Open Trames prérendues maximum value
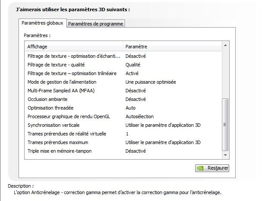Image resolution: width=262 pixels, height=201 pixels. point(163,142)
